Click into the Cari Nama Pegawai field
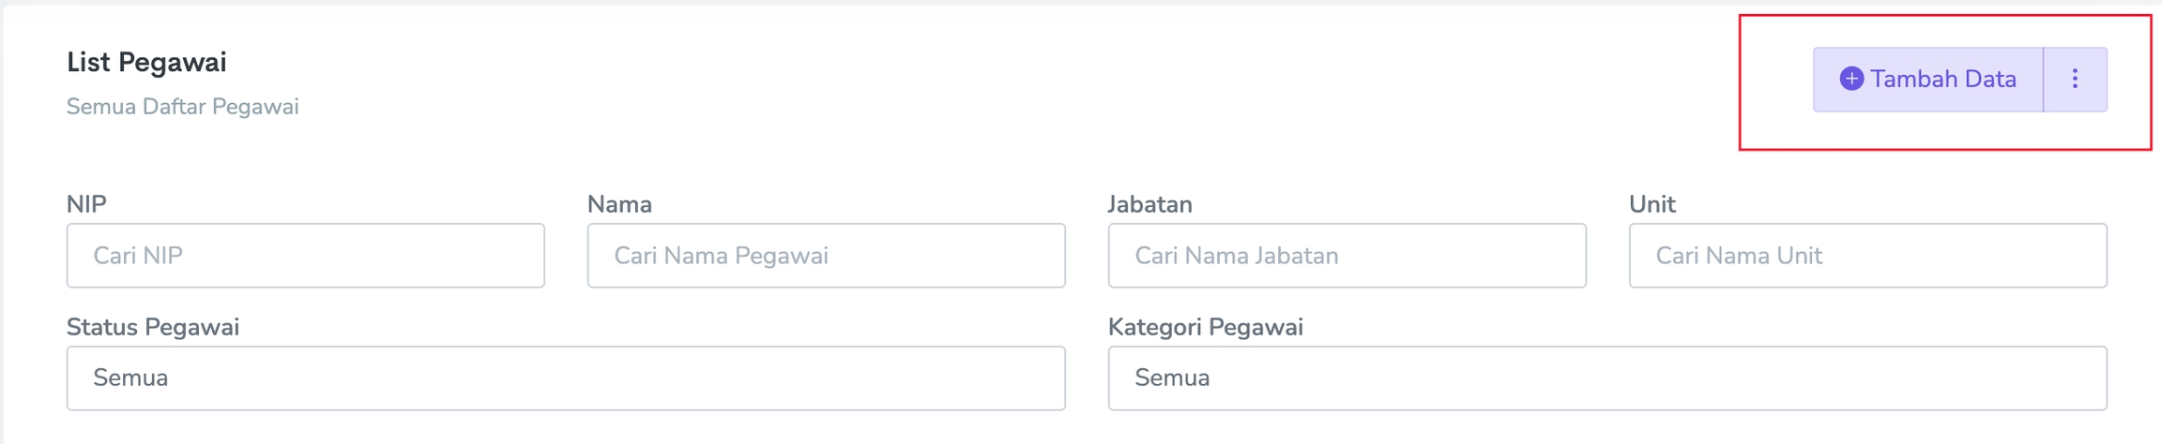The width and height of the screenshot is (2162, 444). tap(826, 255)
